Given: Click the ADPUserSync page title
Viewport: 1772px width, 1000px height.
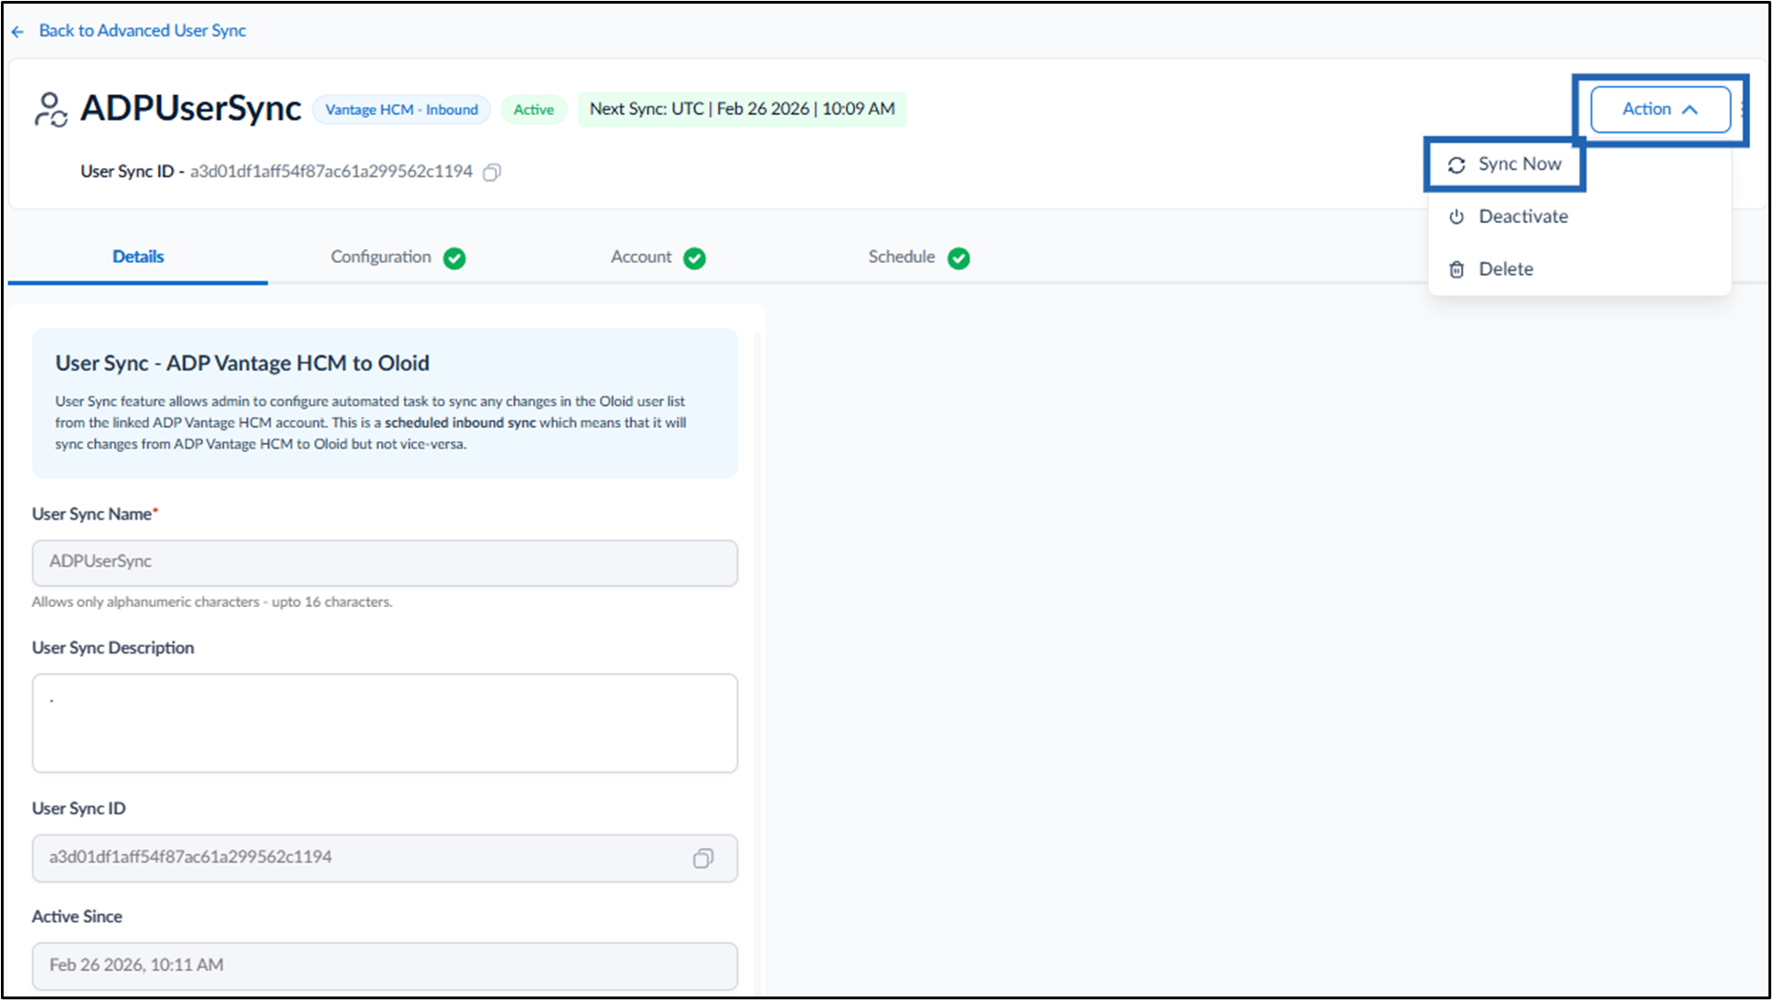Looking at the screenshot, I should point(191,108).
